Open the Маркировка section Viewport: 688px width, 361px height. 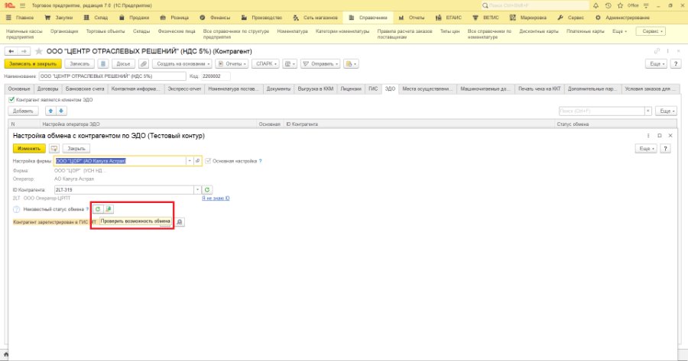click(528, 18)
